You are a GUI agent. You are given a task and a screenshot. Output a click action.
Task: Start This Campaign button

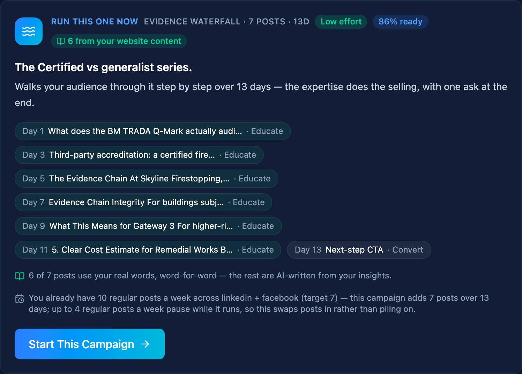[x=90, y=344]
